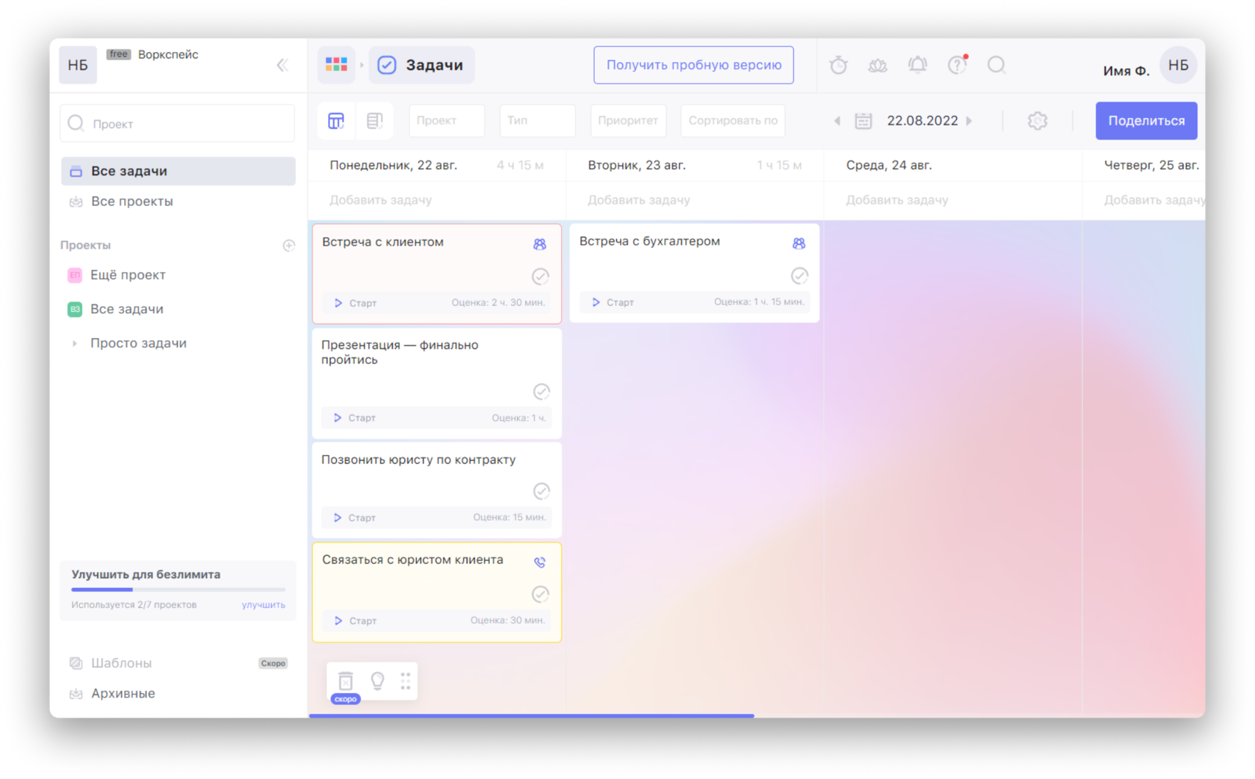
Task: Open the notifications bell icon
Action: click(x=917, y=65)
